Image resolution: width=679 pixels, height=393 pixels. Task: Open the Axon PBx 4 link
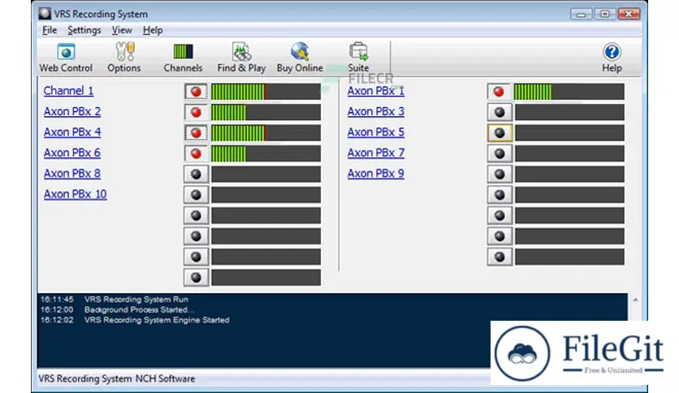(x=72, y=132)
